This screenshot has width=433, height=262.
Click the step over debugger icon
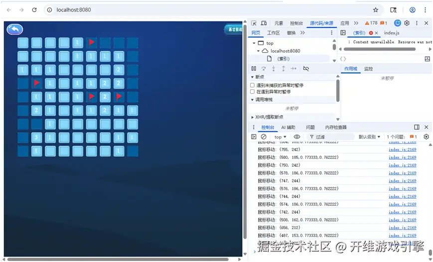[264, 68]
